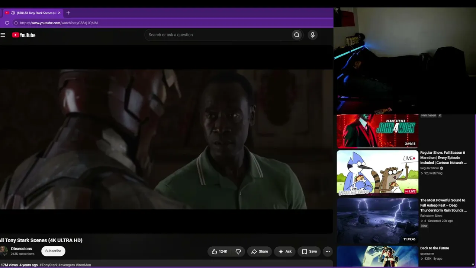Click the 17M views text

(9, 265)
